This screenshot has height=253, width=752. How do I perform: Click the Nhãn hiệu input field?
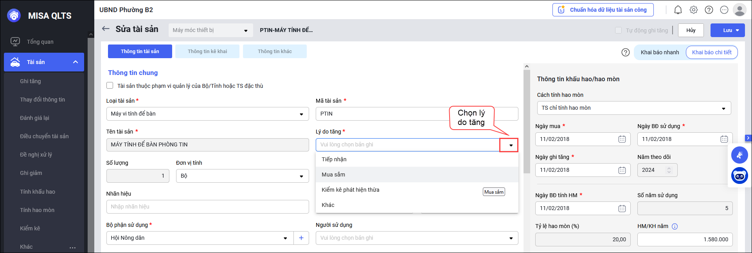[207, 207]
